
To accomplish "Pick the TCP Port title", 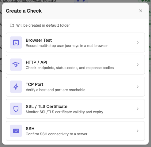I will tap(35, 84).
